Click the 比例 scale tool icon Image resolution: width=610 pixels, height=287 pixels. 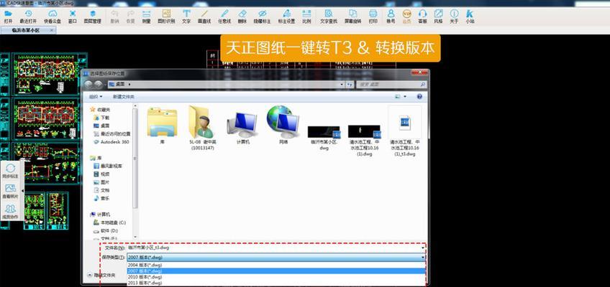point(306,17)
